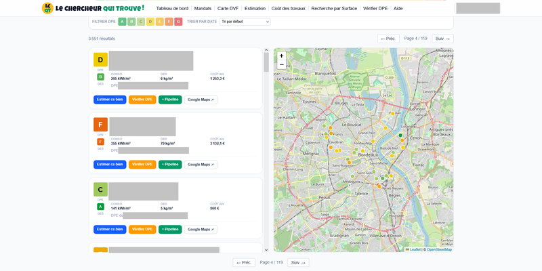Click the dark green marker near Lissandre
The width and height of the screenshot is (542, 271).
click(400, 135)
